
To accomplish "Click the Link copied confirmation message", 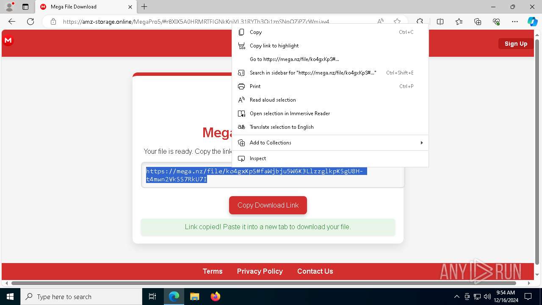I will click(x=268, y=227).
